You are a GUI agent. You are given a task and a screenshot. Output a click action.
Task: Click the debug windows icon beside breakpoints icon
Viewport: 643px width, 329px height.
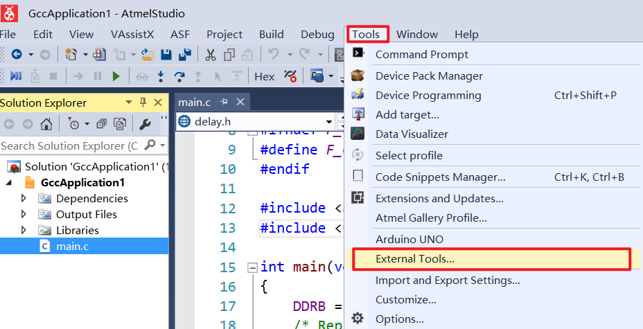317,75
